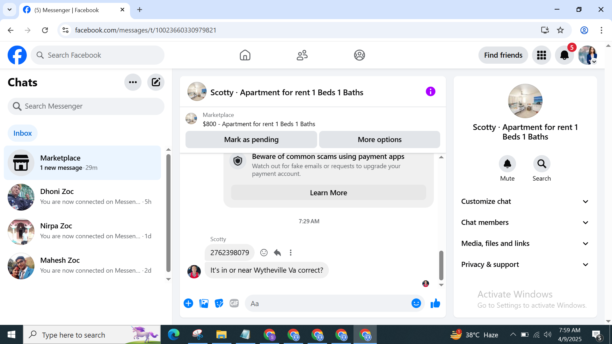Expand Privacy & support section
The height and width of the screenshot is (344, 612).
pos(525,264)
